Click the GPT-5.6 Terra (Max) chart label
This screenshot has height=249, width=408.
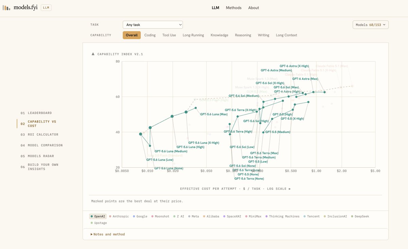(x=264, y=153)
